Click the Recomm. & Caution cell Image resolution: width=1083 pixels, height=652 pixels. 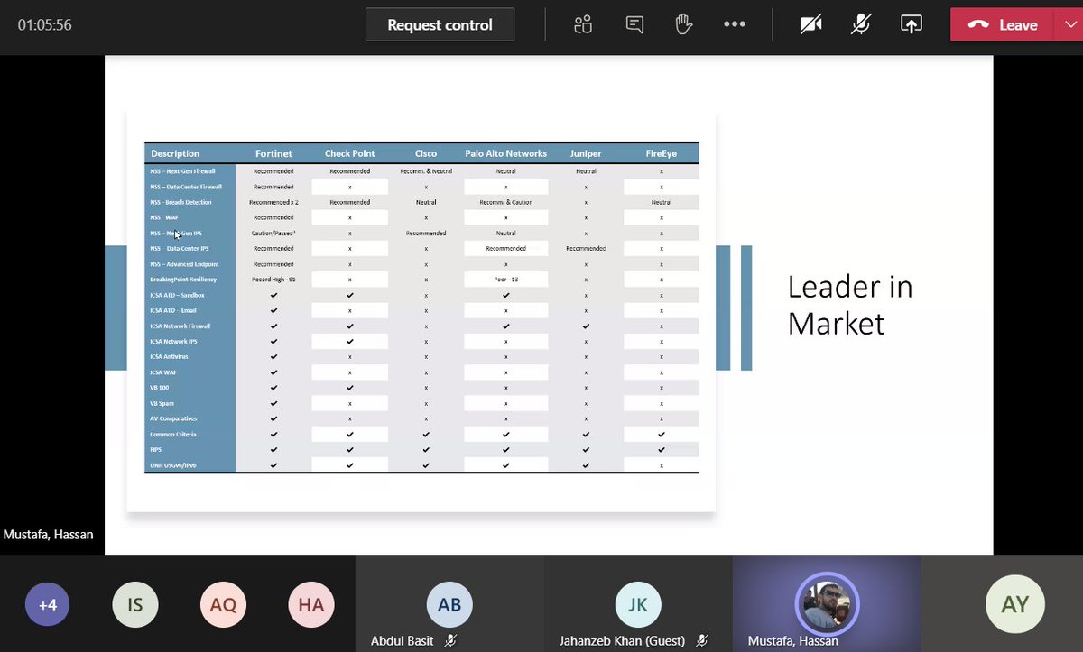click(505, 202)
